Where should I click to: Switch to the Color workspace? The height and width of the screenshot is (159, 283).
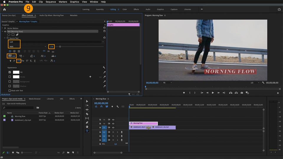click(125, 9)
